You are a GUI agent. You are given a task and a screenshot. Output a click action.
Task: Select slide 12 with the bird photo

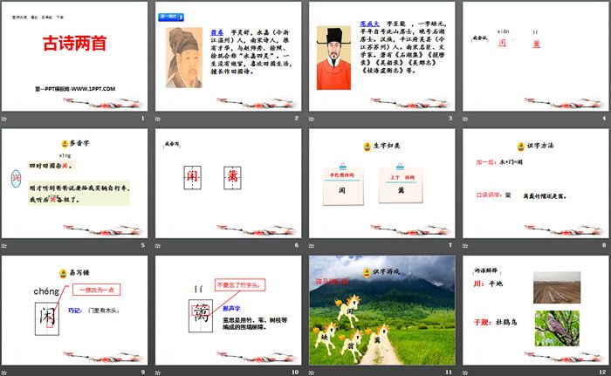[x=535, y=310]
